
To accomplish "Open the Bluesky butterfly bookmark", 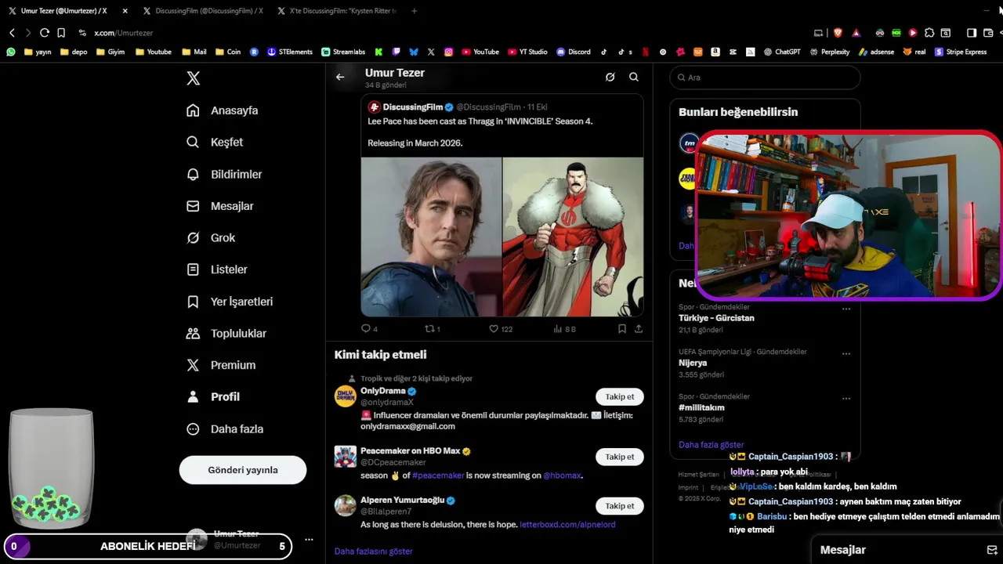I will 414,52.
